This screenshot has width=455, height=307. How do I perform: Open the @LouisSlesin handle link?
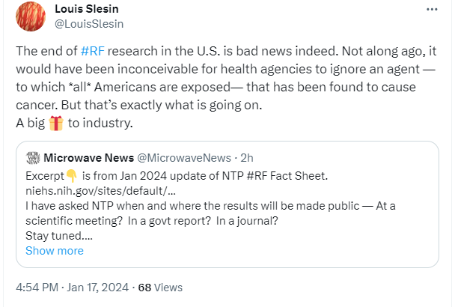pyautogui.click(x=89, y=23)
